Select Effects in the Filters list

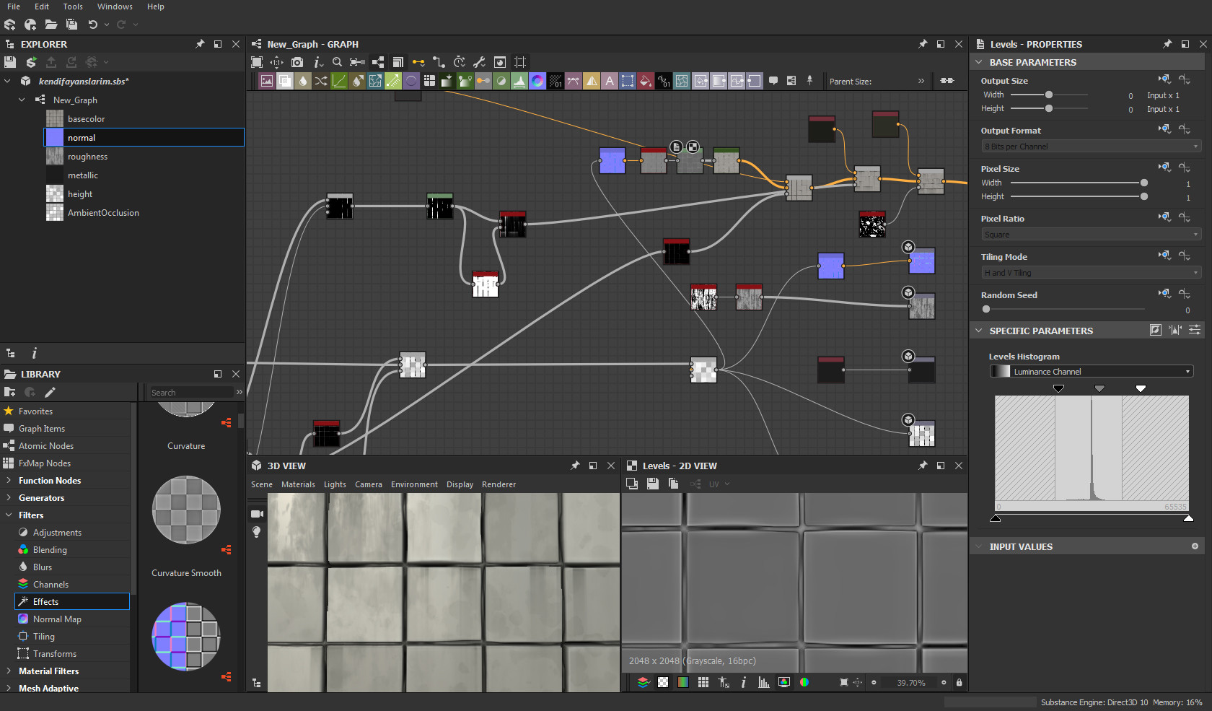point(48,601)
